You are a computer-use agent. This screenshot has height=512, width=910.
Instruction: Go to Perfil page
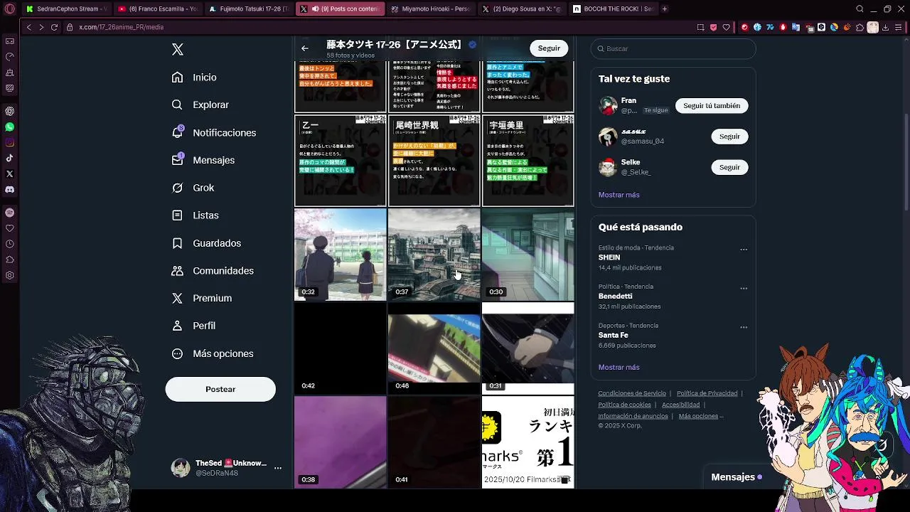coord(193,326)
